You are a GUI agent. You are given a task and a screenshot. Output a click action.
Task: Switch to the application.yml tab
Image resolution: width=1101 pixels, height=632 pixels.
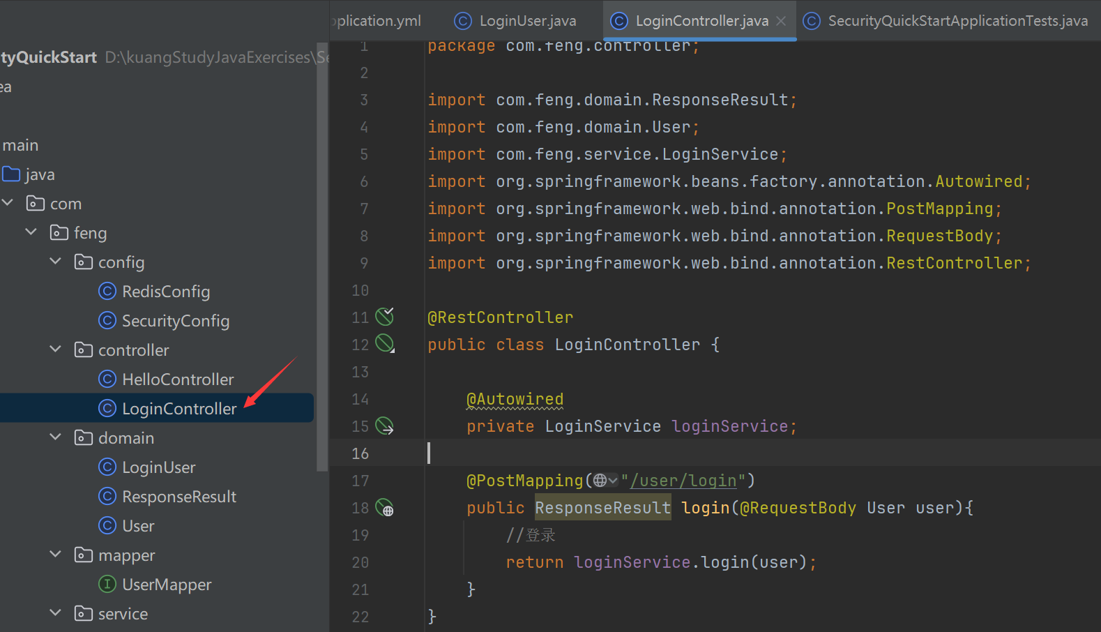click(x=377, y=21)
